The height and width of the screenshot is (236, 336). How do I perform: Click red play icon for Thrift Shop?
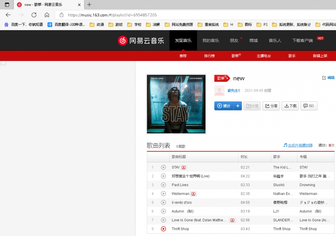point(163,229)
